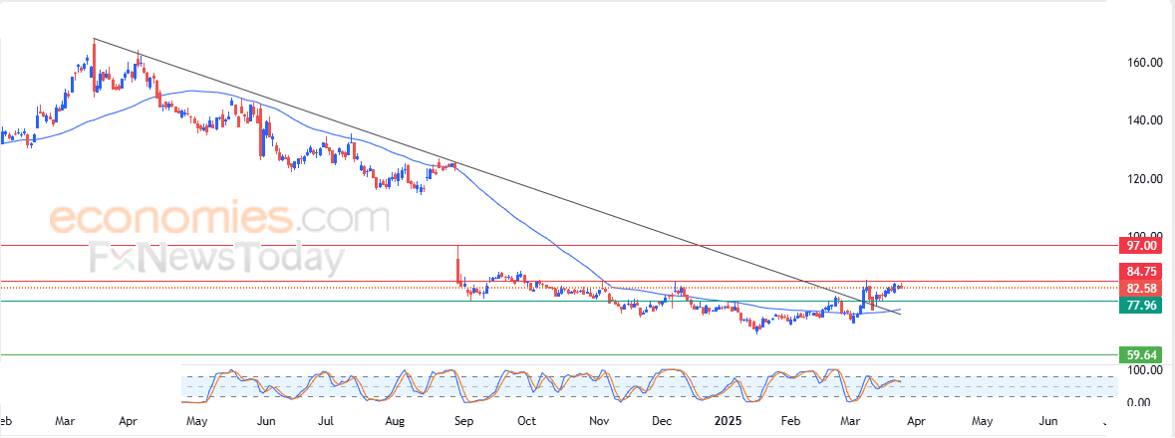Image resolution: width=1175 pixels, height=438 pixels.
Task: Click the Jul label on time axis
Action: (x=325, y=421)
